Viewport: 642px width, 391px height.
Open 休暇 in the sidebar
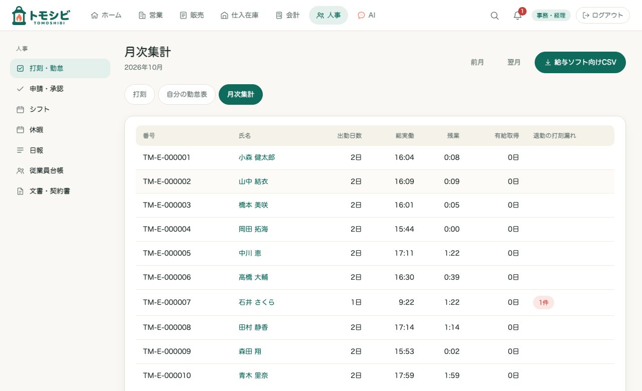[60, 130]
